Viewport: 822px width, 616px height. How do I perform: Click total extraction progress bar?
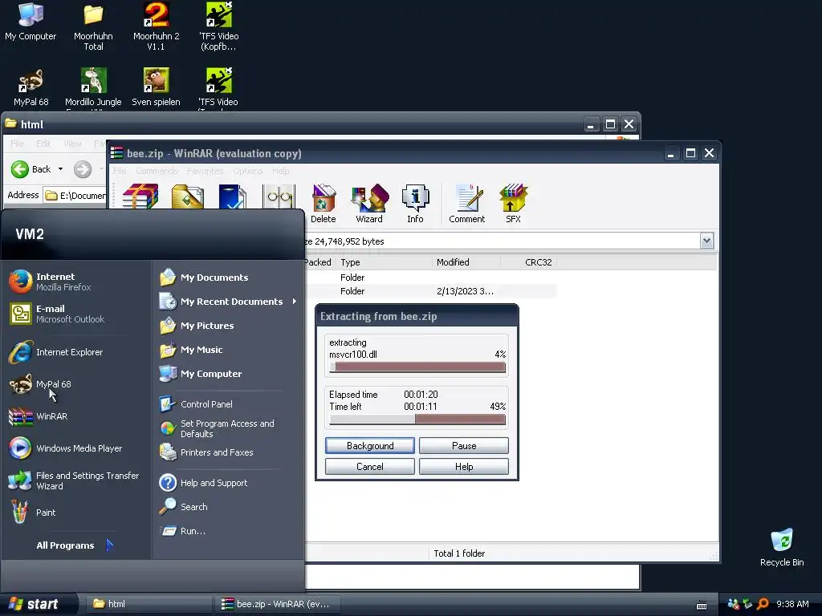click(417, 419)
